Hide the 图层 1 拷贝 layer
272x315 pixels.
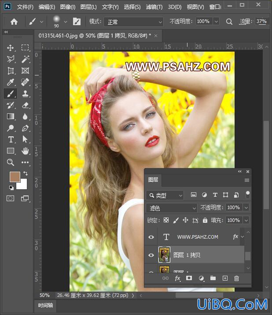pyautogui.click(x=151, y=255)
